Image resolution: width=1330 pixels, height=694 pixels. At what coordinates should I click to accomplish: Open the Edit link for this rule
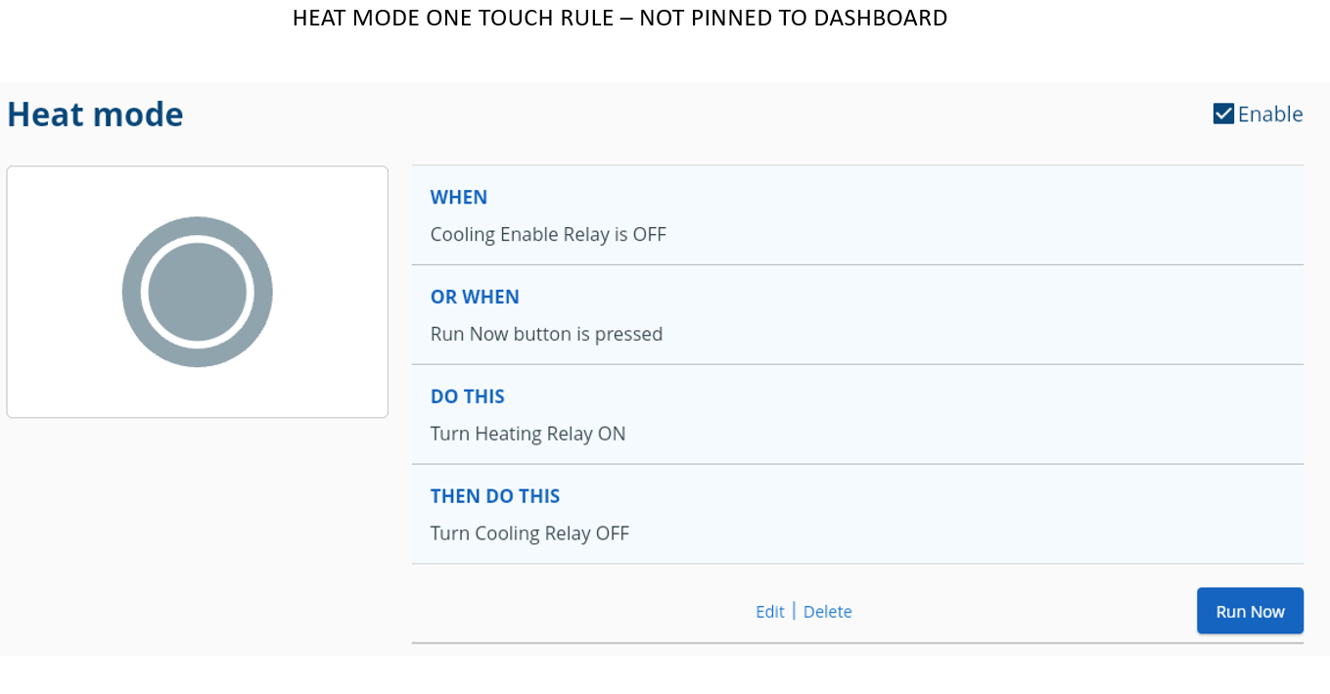(x=769, y=612)
